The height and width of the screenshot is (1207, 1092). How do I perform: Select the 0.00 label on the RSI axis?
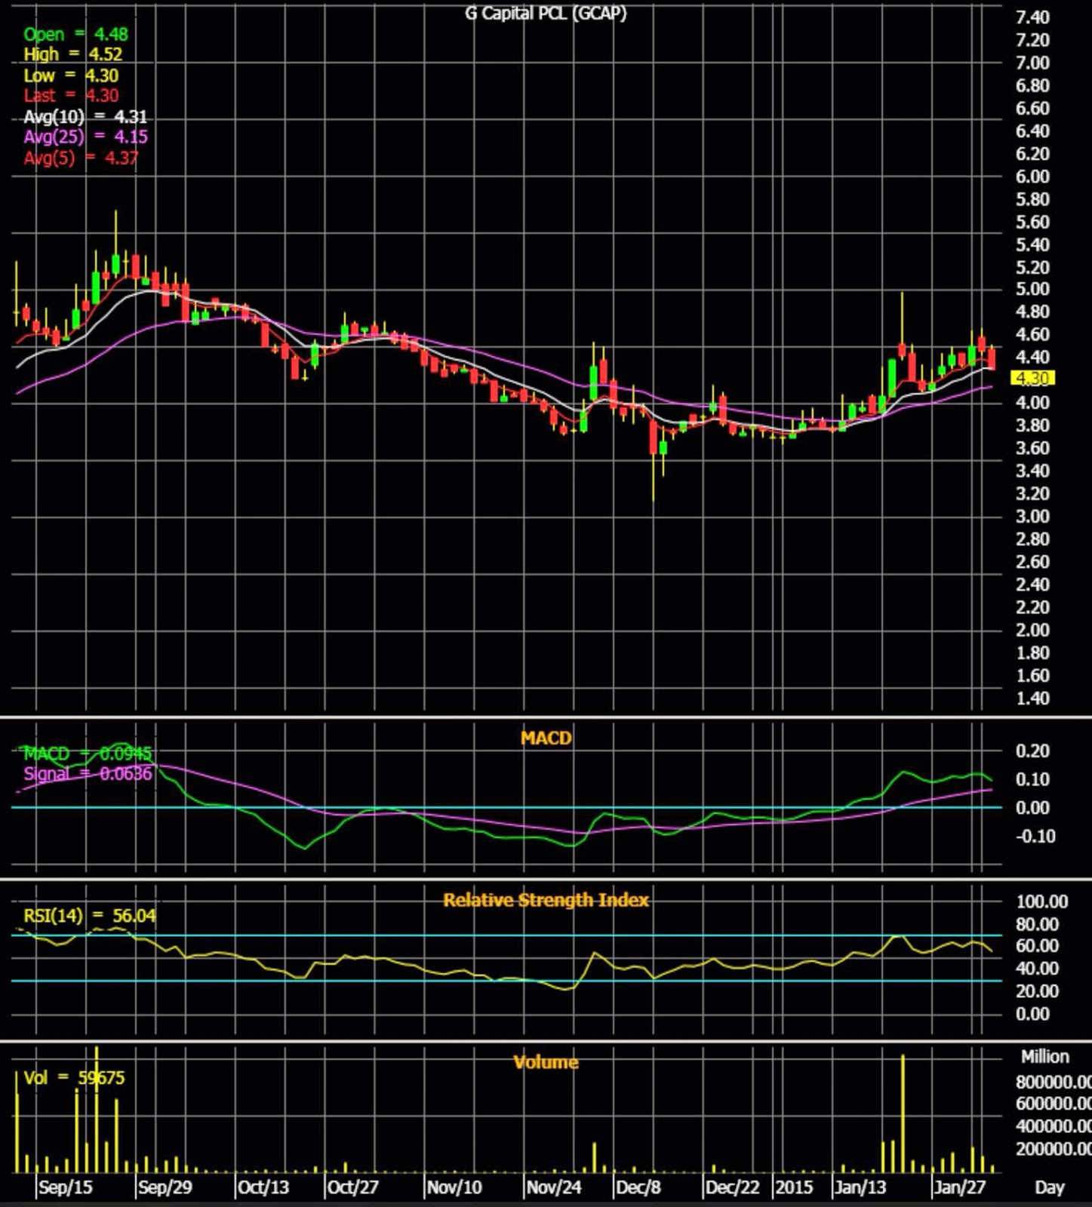click(x=1033, y=1014)
